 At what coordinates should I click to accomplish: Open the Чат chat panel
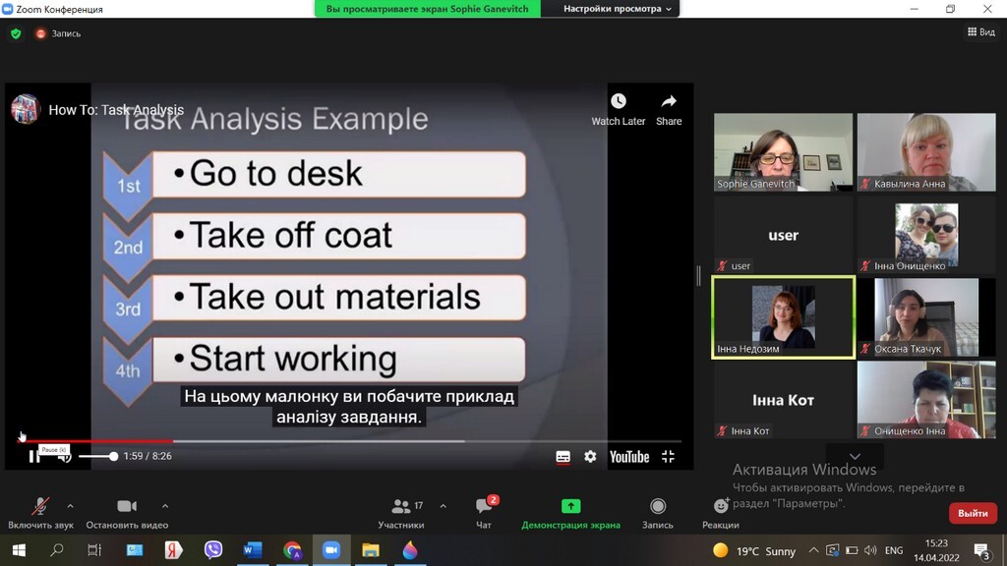tap(484, 513)
